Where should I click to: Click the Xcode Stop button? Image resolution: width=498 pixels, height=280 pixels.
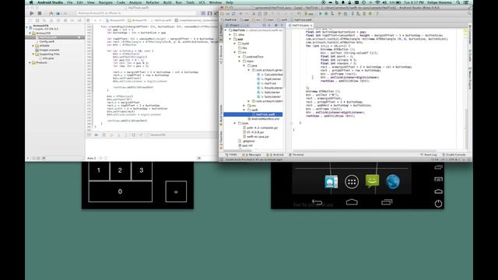pyautogui.click(x=40, y=13)
